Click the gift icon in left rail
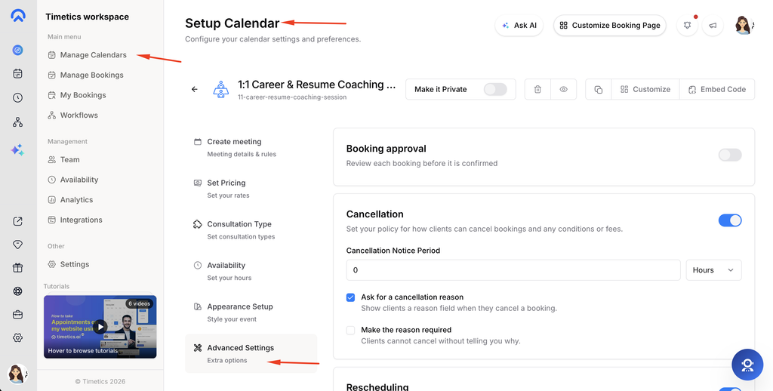The width and height of the screenshot is (773, 391). [18, 268]
